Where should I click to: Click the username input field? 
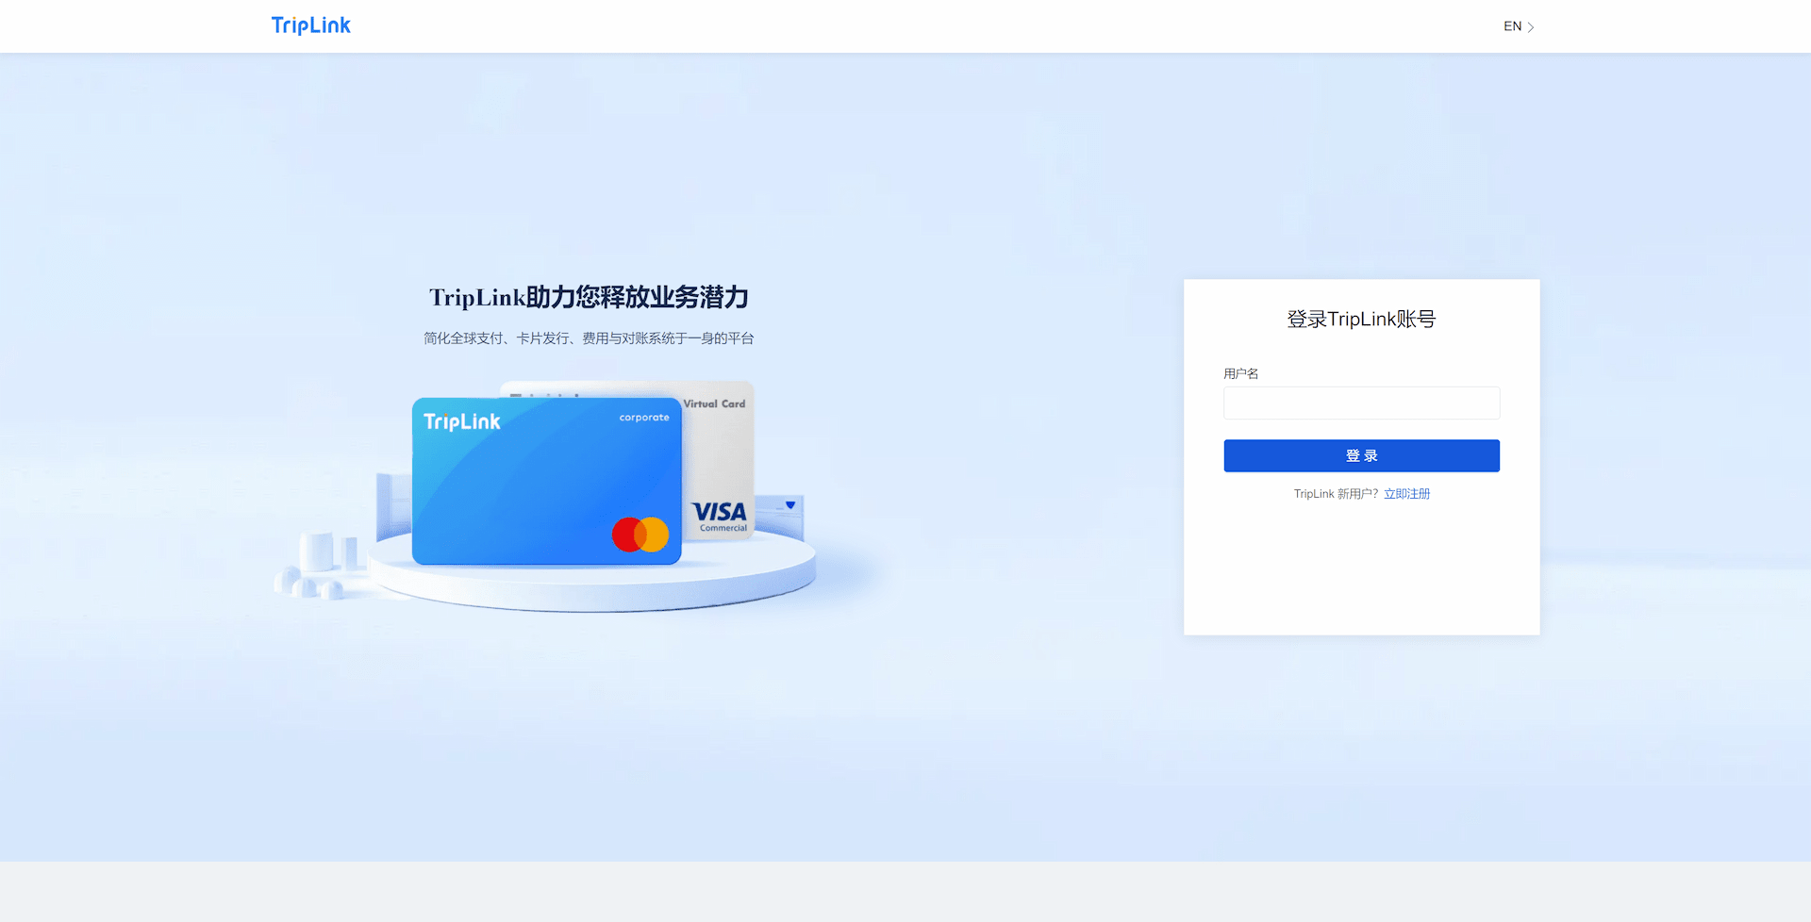point(1361,403)
